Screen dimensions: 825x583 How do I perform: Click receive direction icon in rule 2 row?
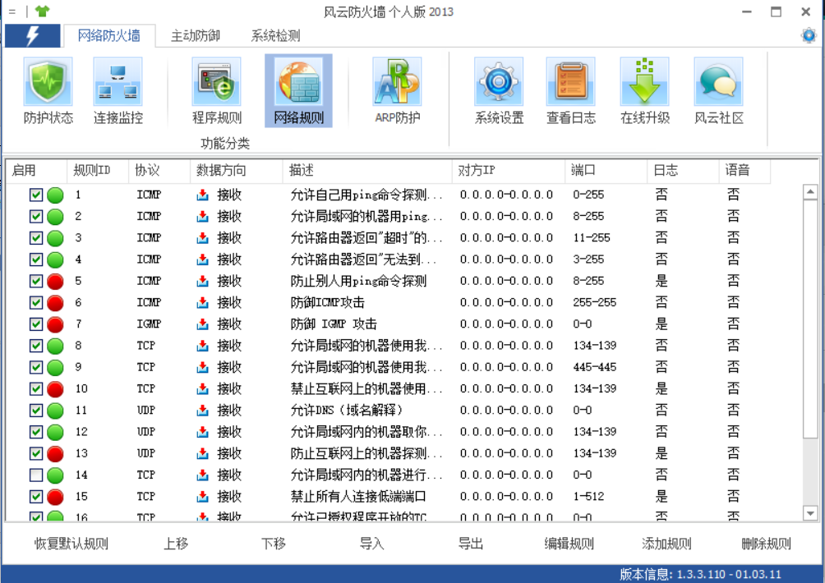tap(203, 216)
